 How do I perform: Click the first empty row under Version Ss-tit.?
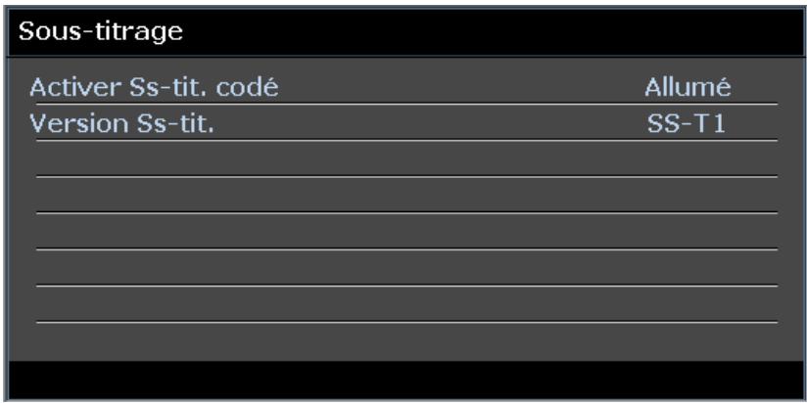(x=405, y=159)
